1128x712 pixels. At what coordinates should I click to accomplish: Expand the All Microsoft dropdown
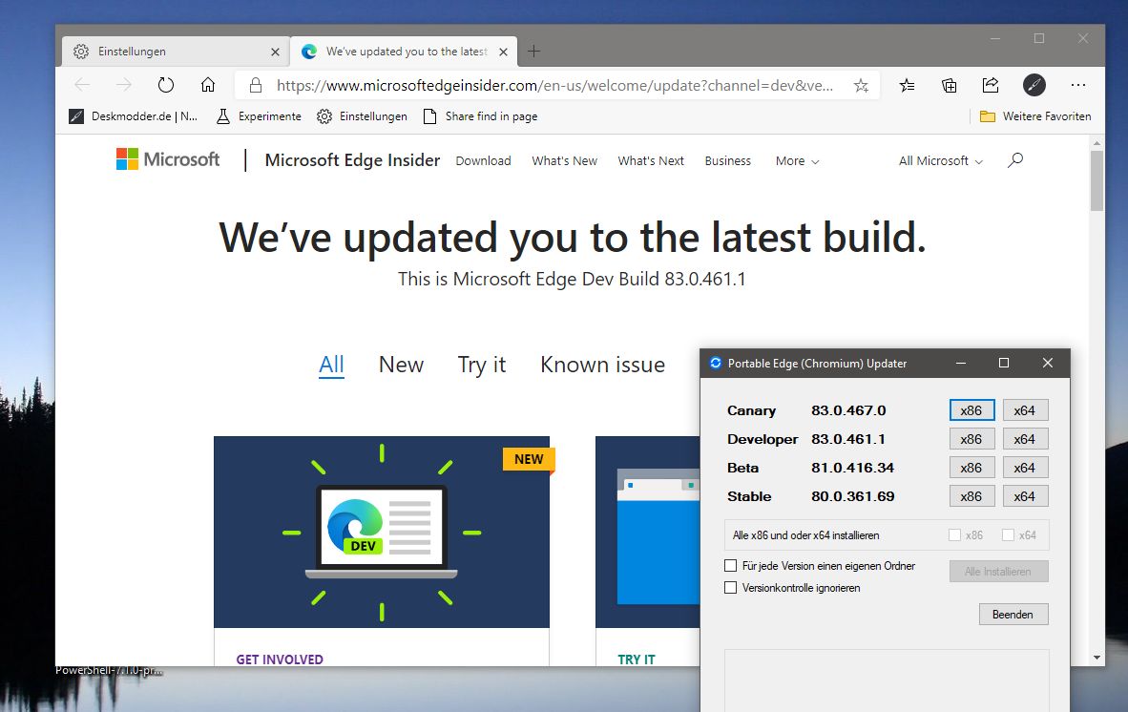pos(940,161)
